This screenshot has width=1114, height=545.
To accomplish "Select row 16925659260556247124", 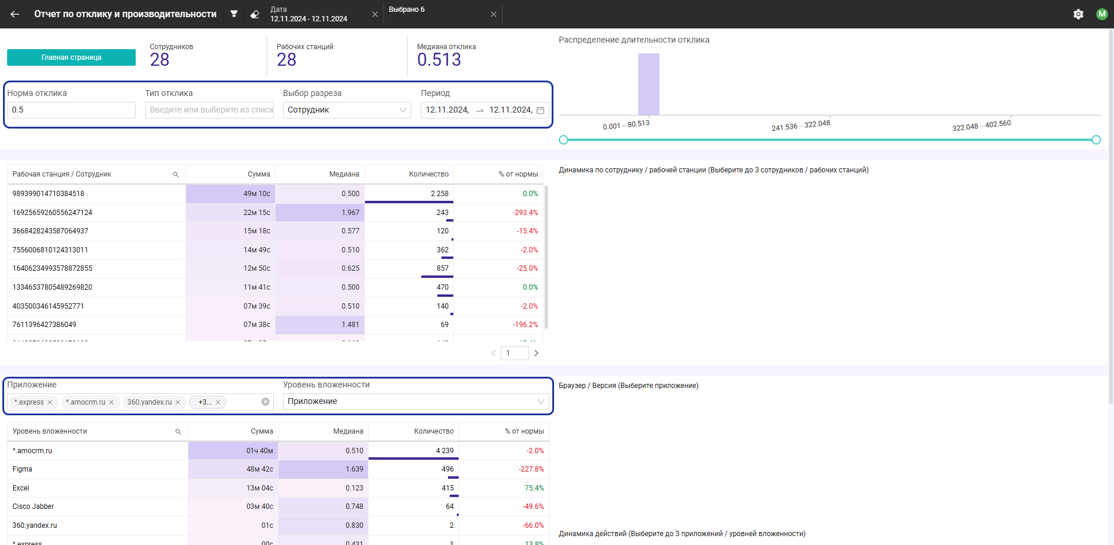I will point(275,213).
